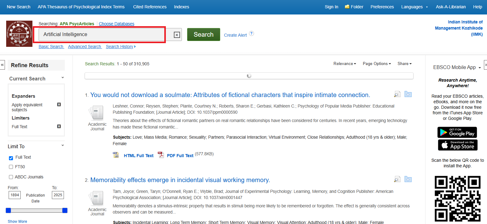Enable the FT50 checkbox
Viewport: 487px width, 224px height.
click(x=11, y=167)
